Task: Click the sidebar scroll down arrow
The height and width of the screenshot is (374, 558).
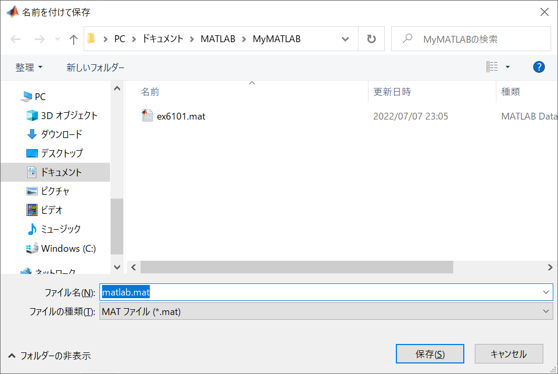Action: point(117,267)
